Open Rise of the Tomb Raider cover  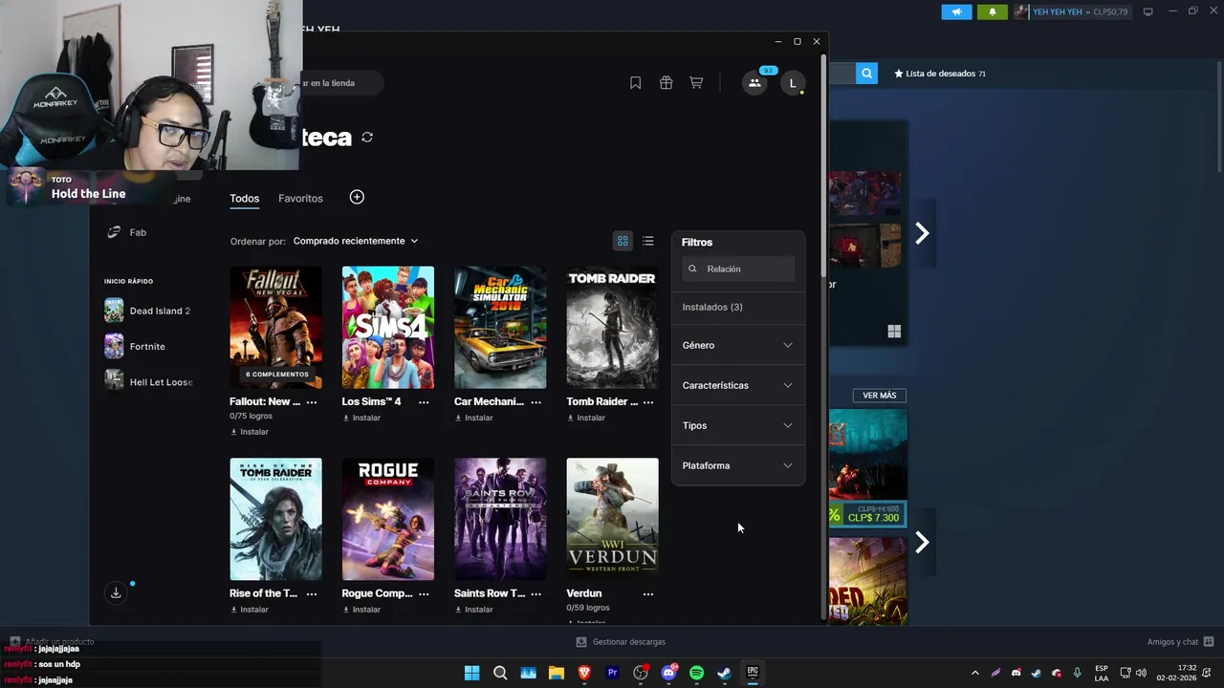(275, 519)
